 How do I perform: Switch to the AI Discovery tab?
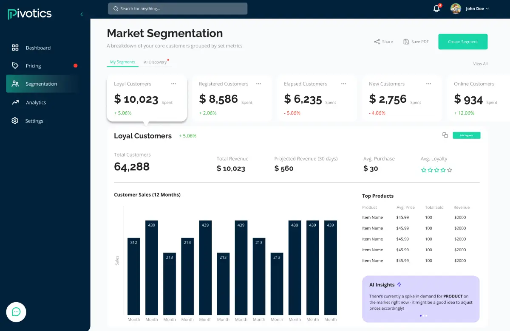click(x=155, y=62)
